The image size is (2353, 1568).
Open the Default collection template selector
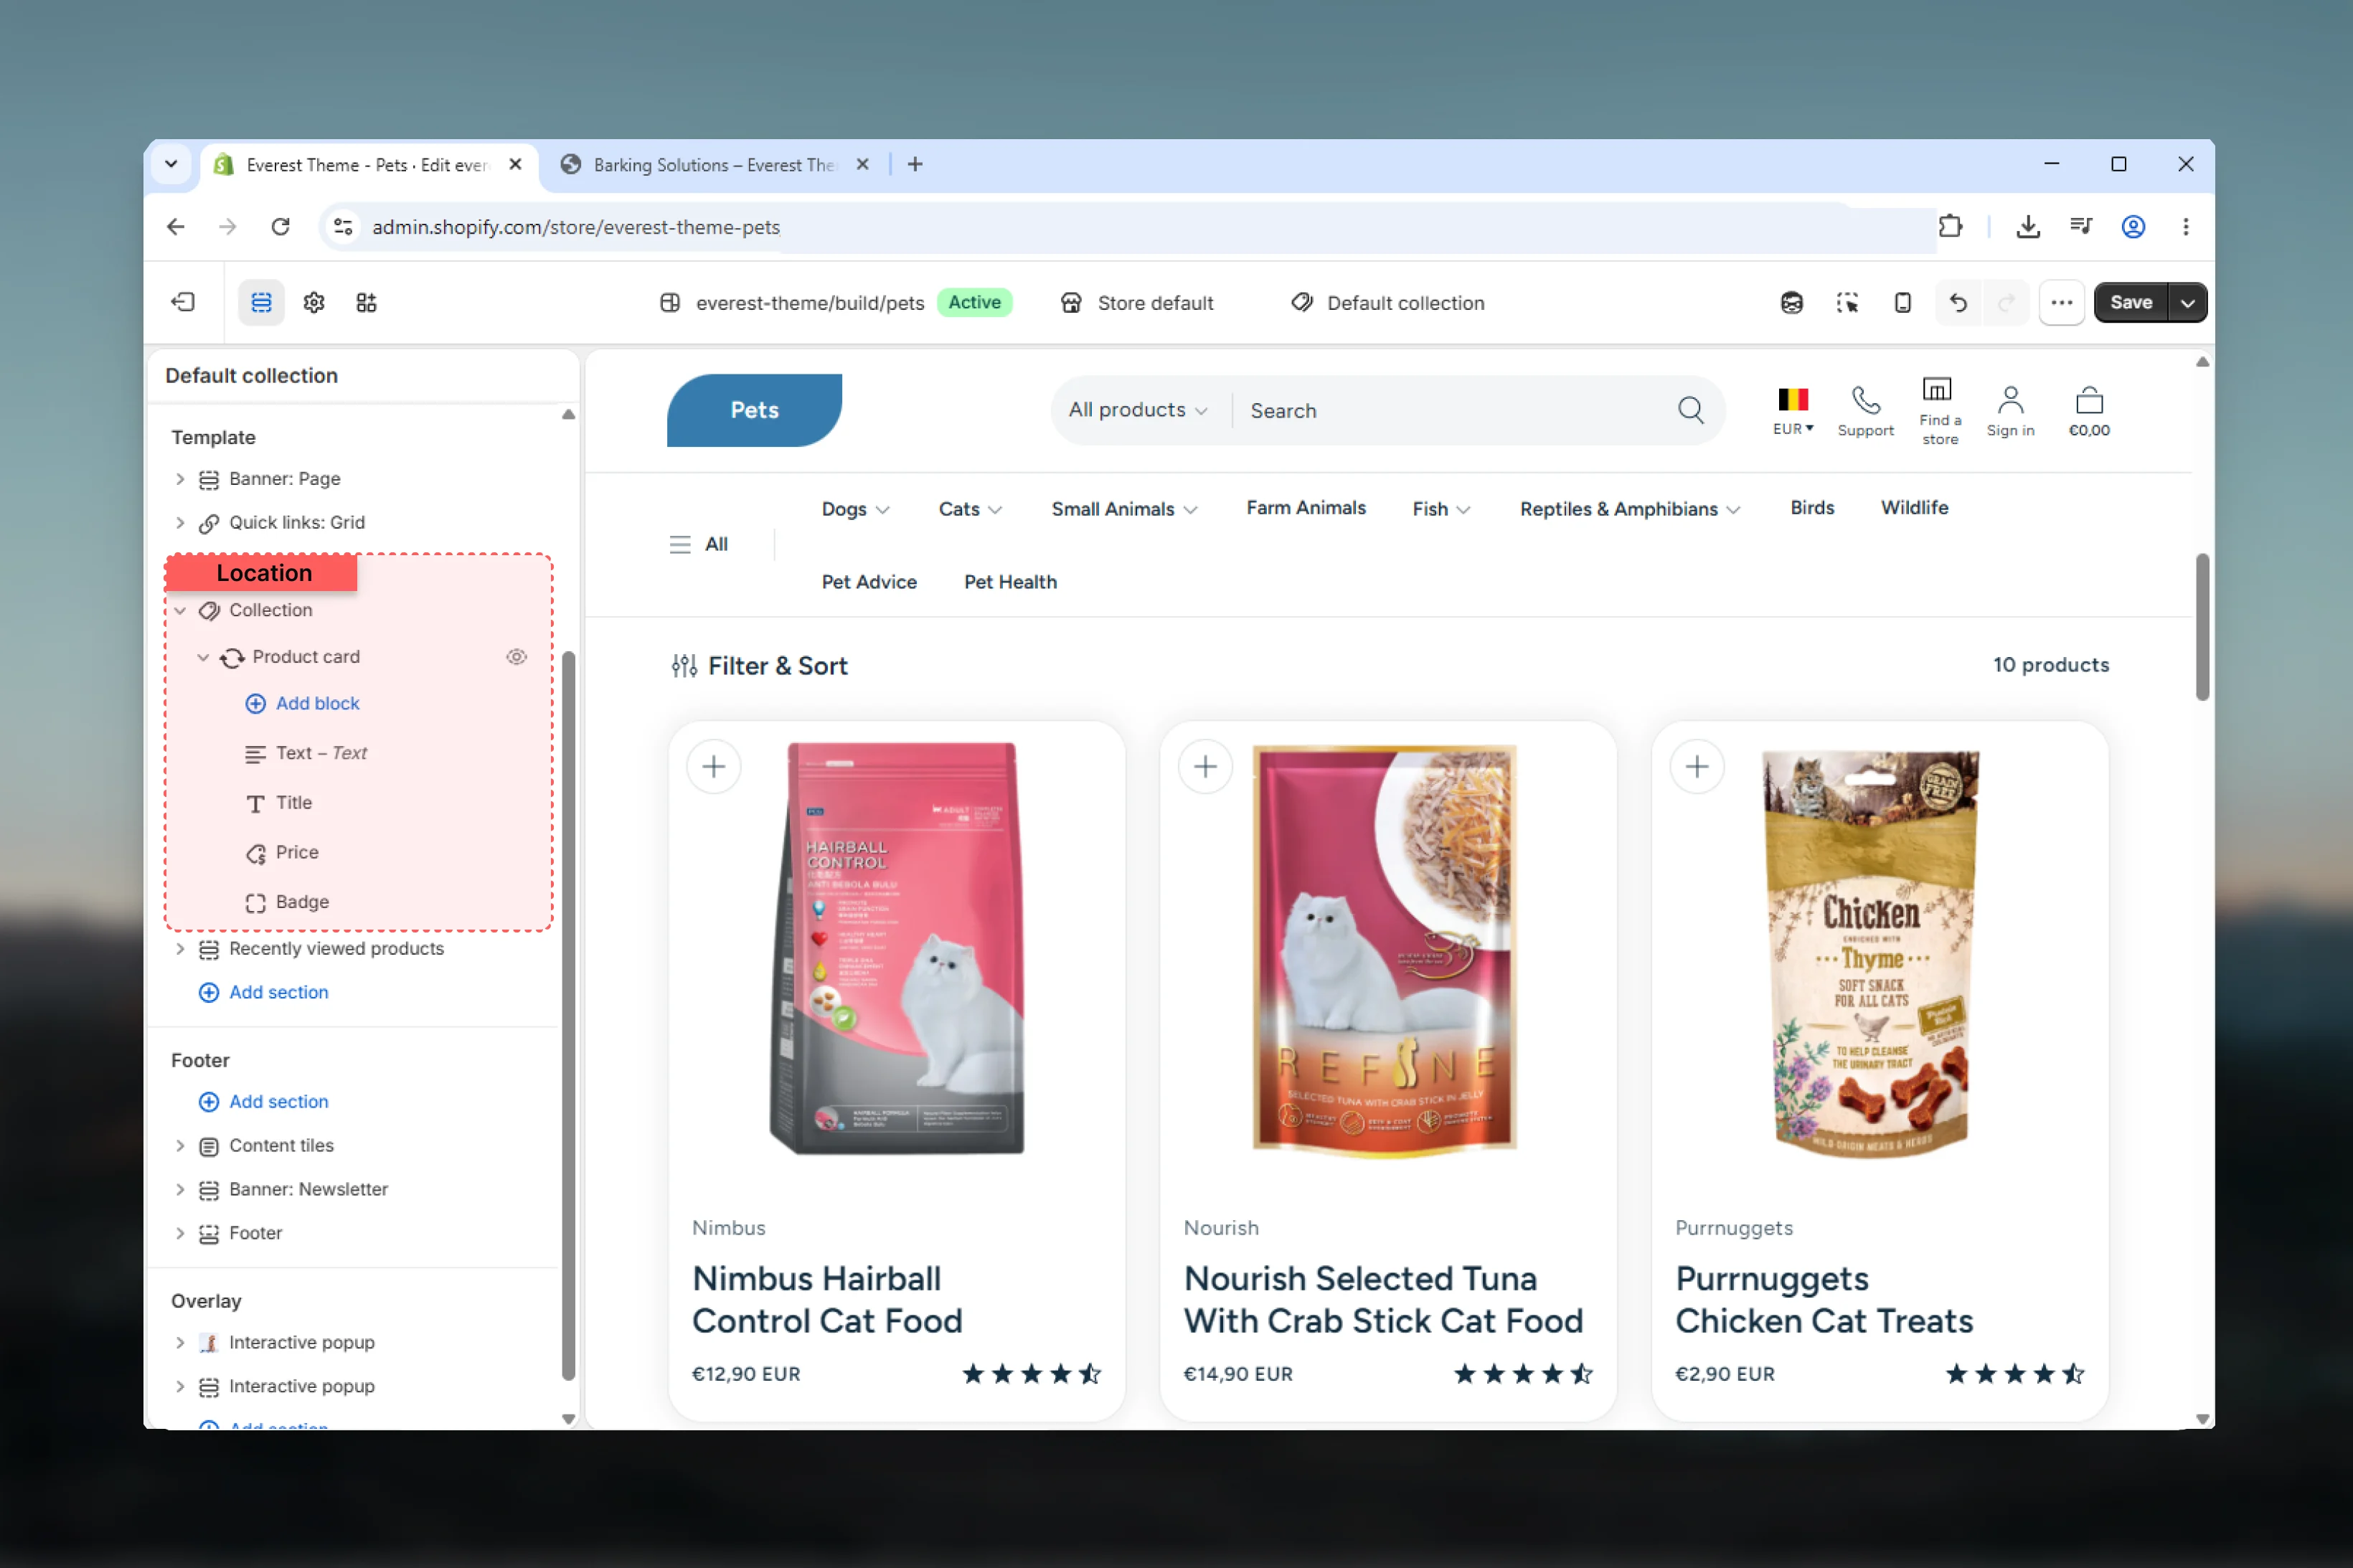[1387, 303]
